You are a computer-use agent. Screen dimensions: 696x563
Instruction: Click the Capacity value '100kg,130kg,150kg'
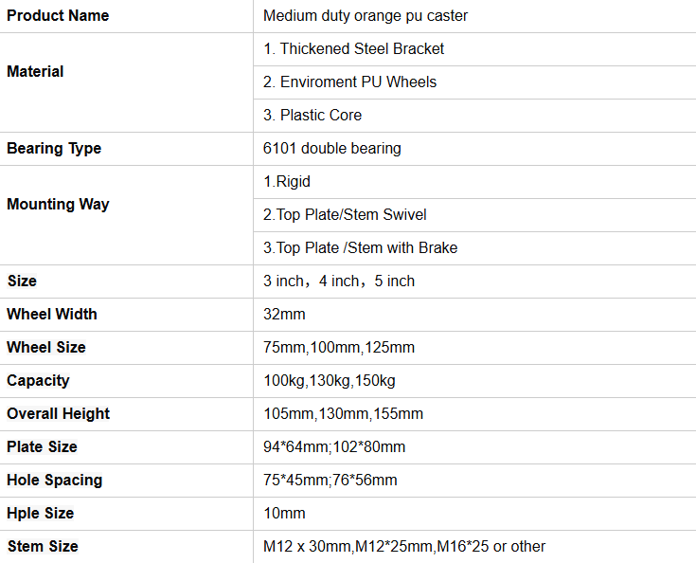(330, 381)
